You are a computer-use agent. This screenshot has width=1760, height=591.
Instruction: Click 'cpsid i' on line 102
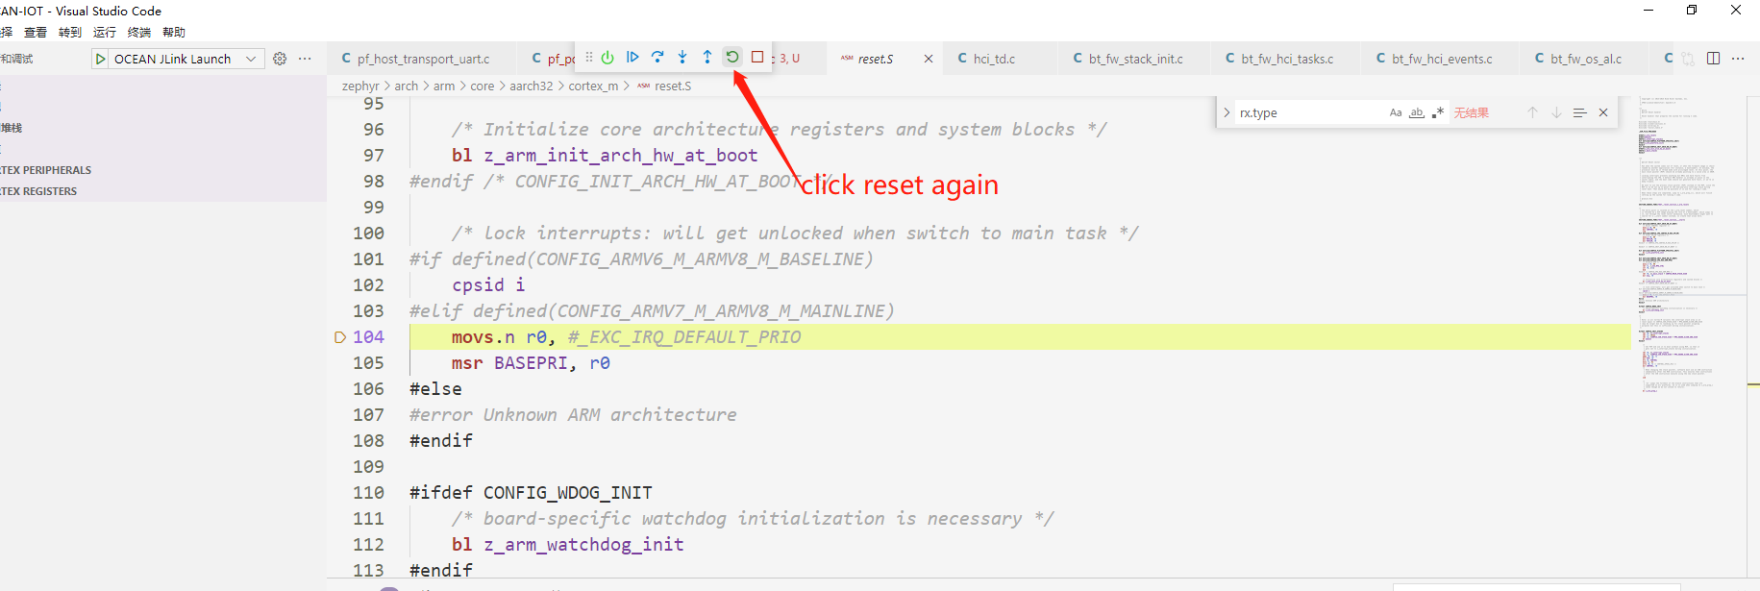coord(488,285)
